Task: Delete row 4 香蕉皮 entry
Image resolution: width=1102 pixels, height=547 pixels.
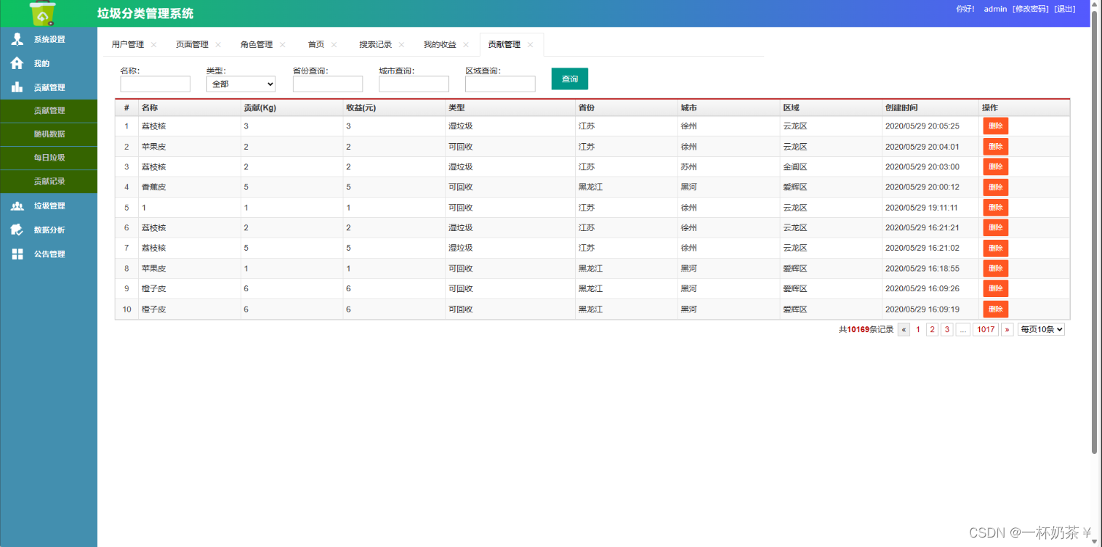Action: tap(996, 187)
